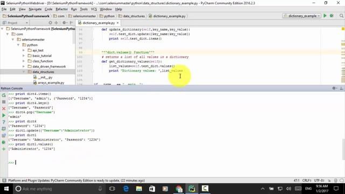Select arrays_example.py in the project tree
The height and width of the screenshot is (194, 345).
51,82
